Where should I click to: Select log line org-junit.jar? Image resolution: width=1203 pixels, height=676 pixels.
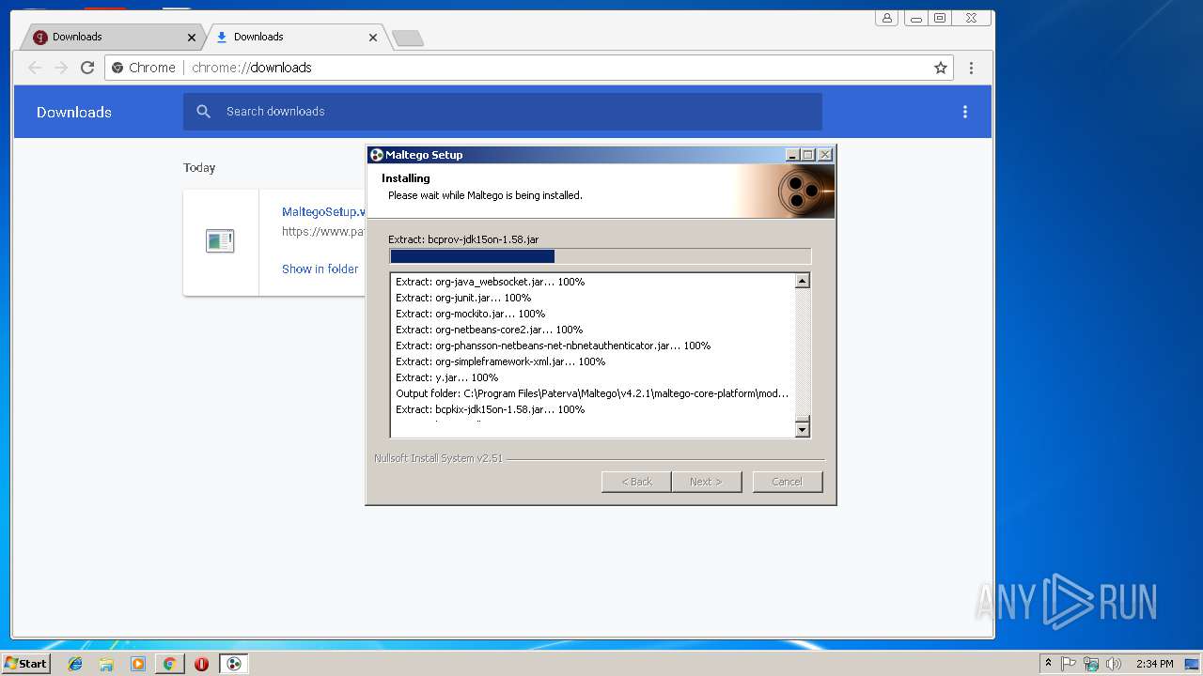(x=463, y=298)
